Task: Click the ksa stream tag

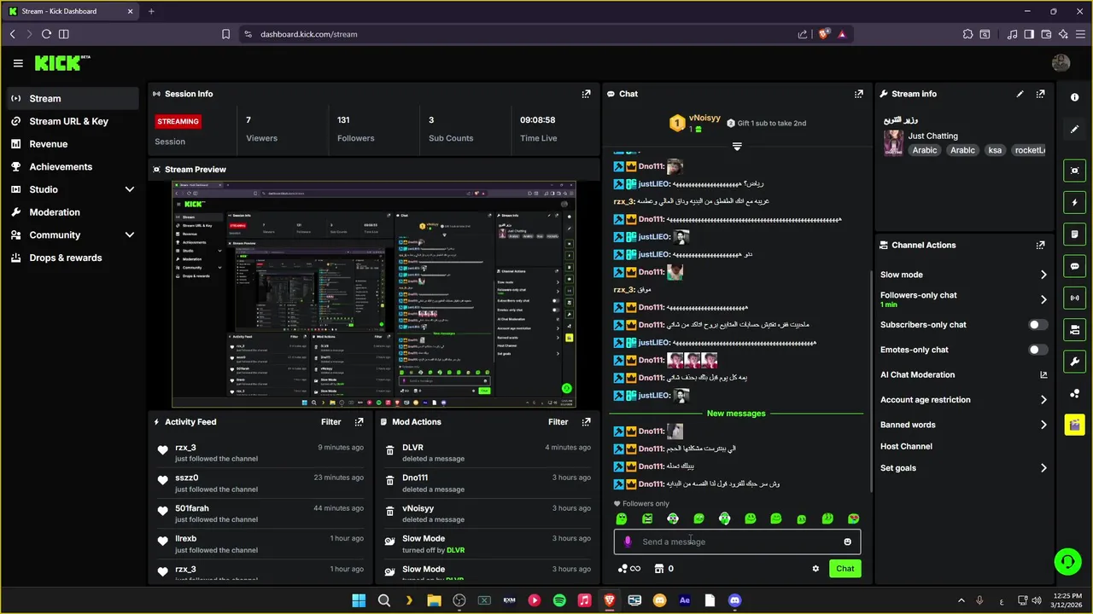Action: point(994,150)
